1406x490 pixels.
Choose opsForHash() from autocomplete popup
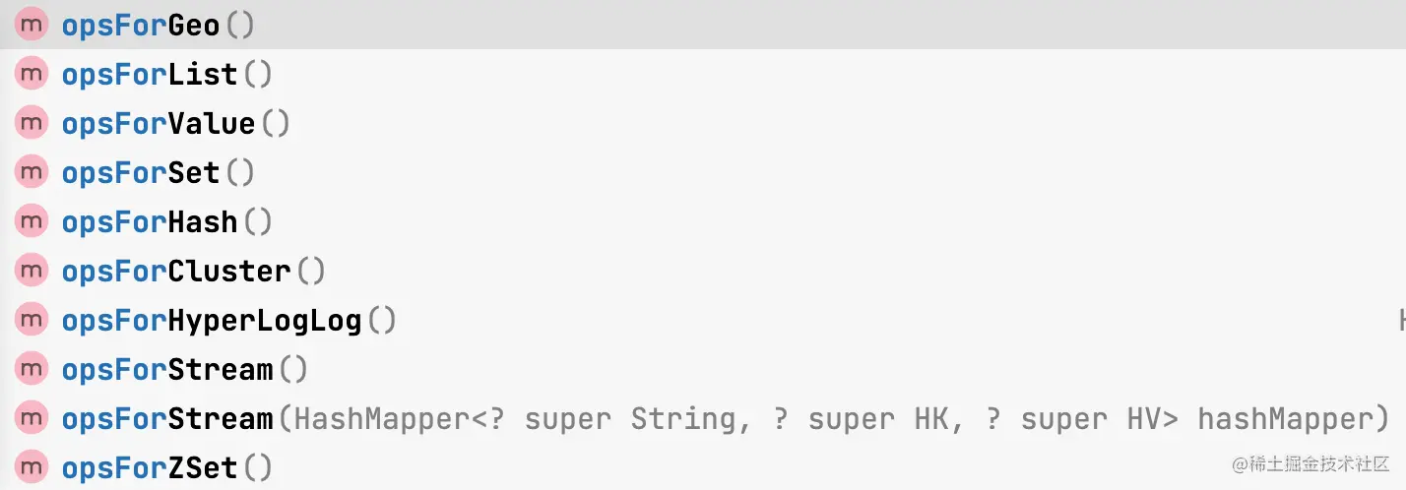(x=703, y=221)
